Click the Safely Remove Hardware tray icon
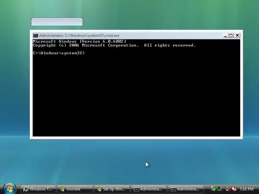The image size is (259, 194). tap(213, 189)
